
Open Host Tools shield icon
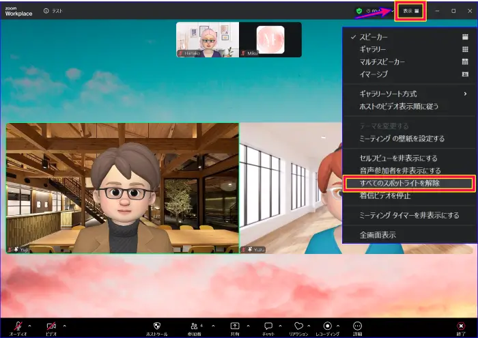[x=156, y=326]
